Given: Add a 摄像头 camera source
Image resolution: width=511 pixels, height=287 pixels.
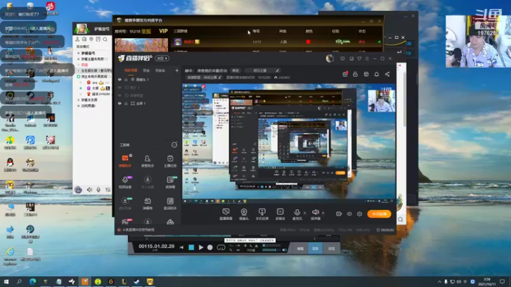Looking at the screenshot, I should coord(244,214).
